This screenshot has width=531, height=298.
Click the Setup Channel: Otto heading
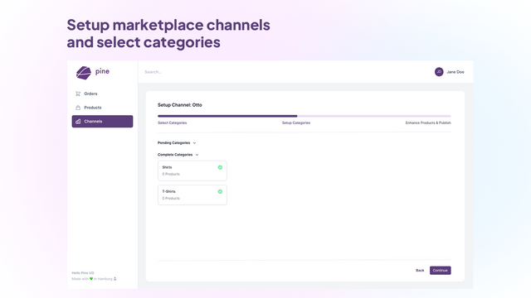point(180,105)
